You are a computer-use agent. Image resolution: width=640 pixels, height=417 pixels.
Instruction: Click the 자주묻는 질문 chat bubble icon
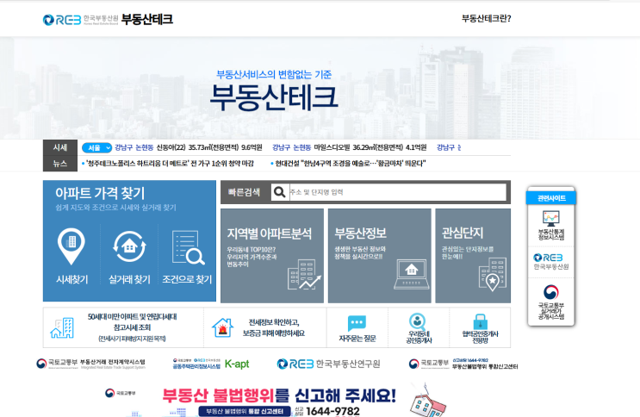357,323
